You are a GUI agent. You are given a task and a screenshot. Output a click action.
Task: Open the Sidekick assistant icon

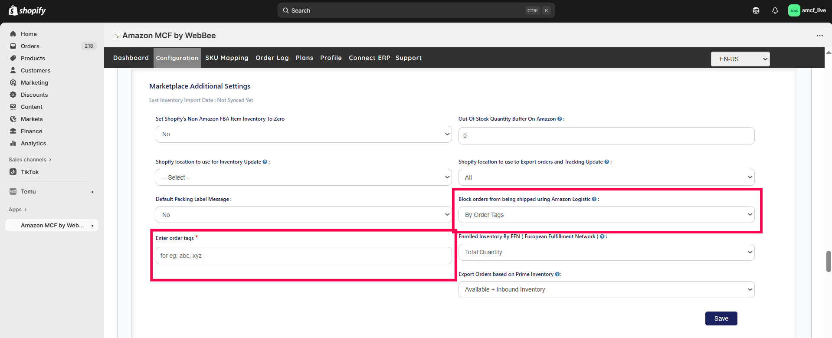756,10
